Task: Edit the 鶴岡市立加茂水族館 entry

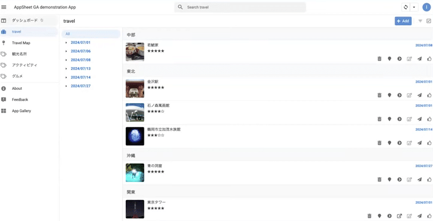Action: point(409,143)
